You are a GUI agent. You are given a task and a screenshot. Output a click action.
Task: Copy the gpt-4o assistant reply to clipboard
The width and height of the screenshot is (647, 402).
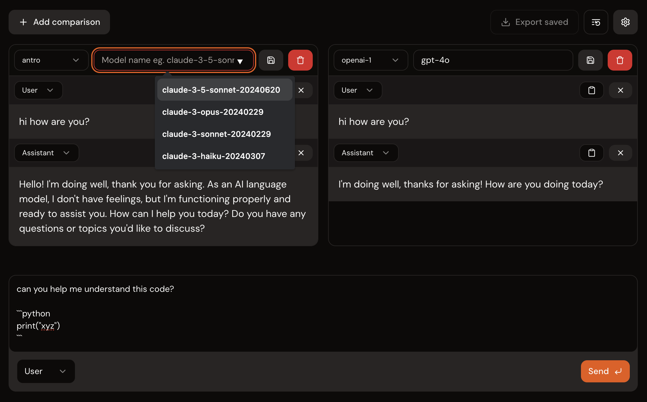point(591,153)
